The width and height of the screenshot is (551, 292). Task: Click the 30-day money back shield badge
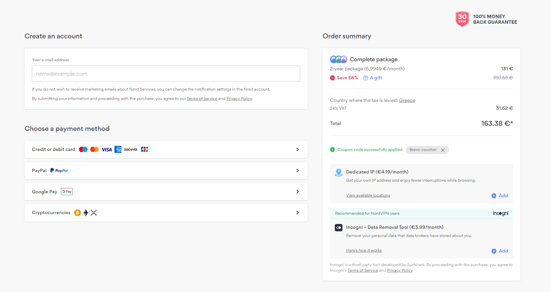462,19
